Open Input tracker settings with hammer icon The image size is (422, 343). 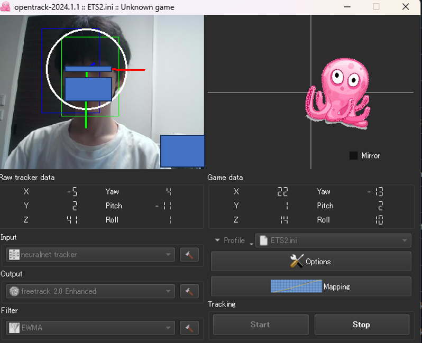coord(189,255)
